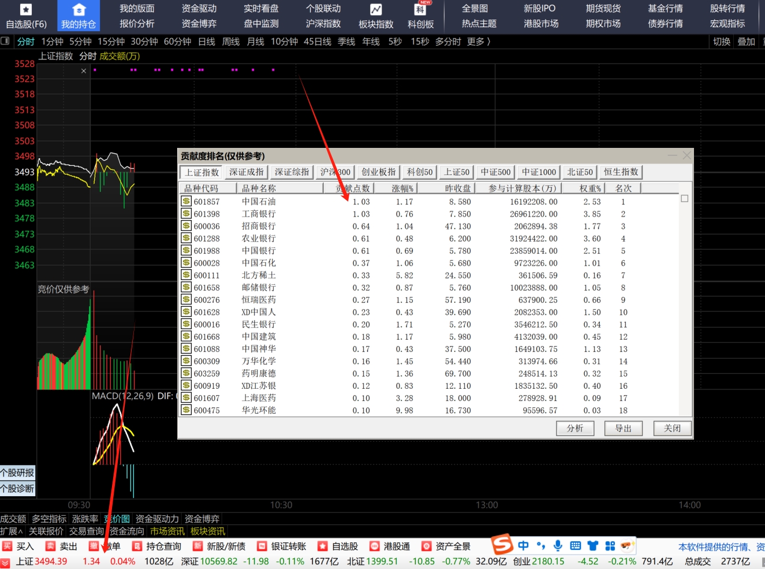
Task: Click the 切换 button
Action: (722, 42)
